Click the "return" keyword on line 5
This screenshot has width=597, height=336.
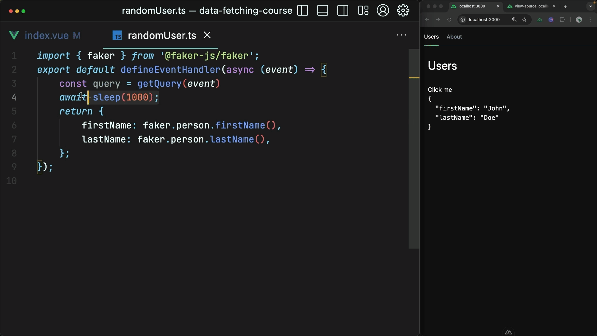tap(76, 111)
